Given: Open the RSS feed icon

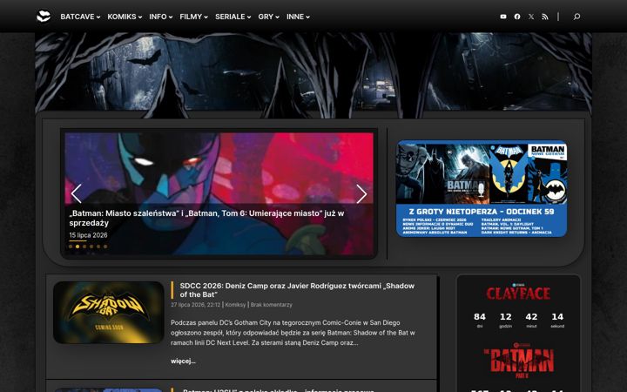Looking at the screenshot, I should coord(545,17).
